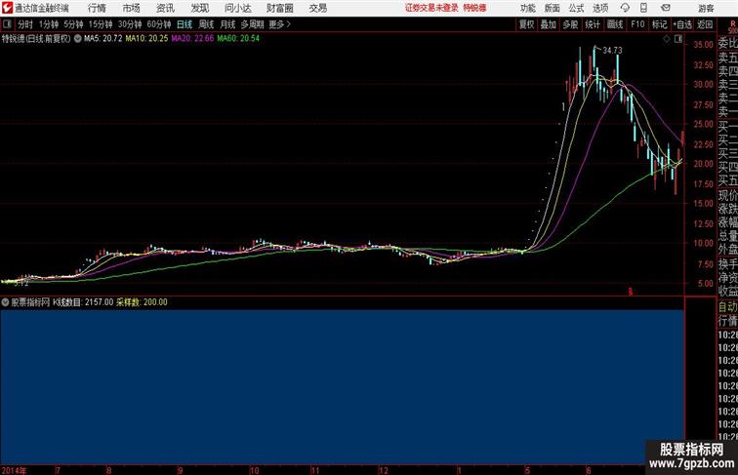Click the MA10: 20.25 indicator label
Screen dimensions: 738x475
point(146,39)
